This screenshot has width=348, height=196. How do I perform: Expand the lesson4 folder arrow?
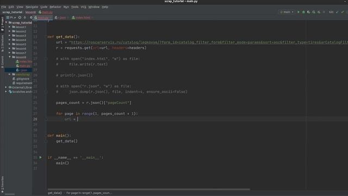pos(10,40)
